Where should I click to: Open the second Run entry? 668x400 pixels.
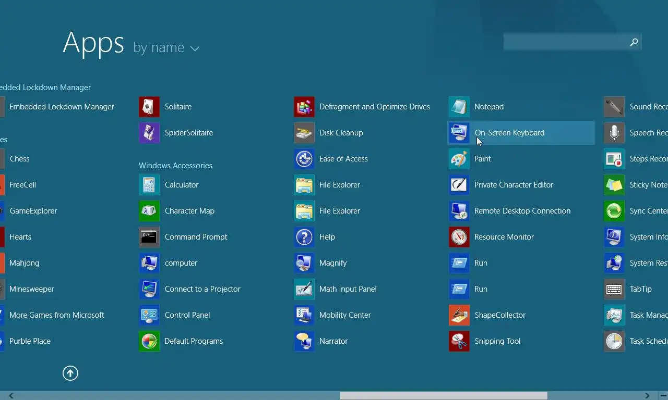click(x=481, y=289)
